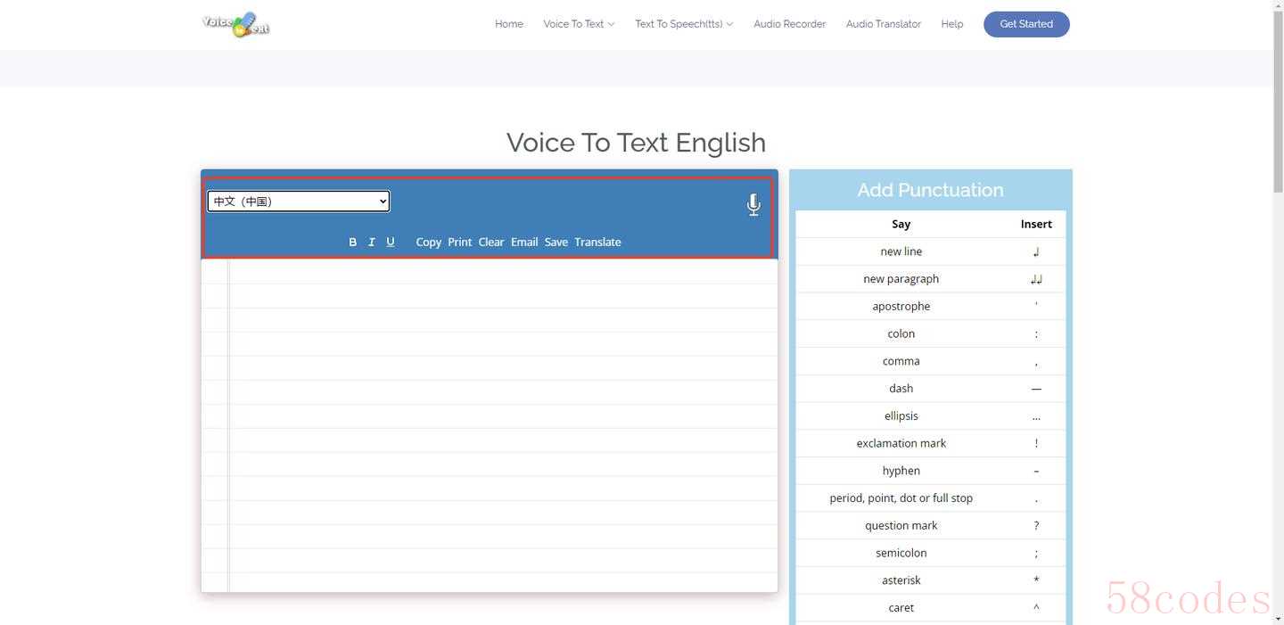Click the microphone icon to start dictation
1284x625 pixels.
753,205
